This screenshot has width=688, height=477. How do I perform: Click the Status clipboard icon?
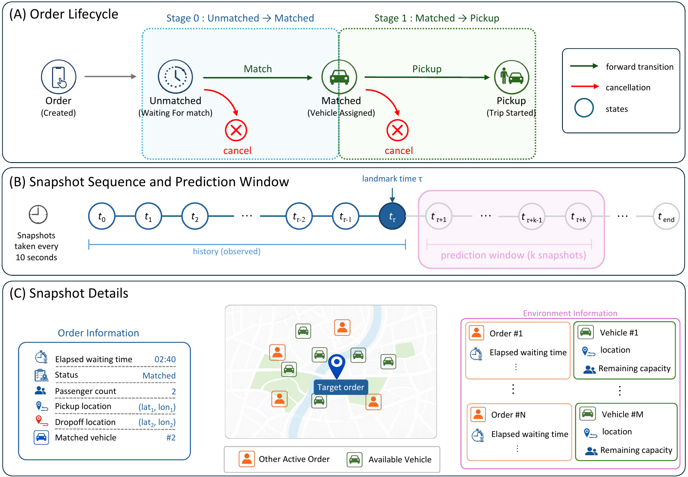coord(41,375)
